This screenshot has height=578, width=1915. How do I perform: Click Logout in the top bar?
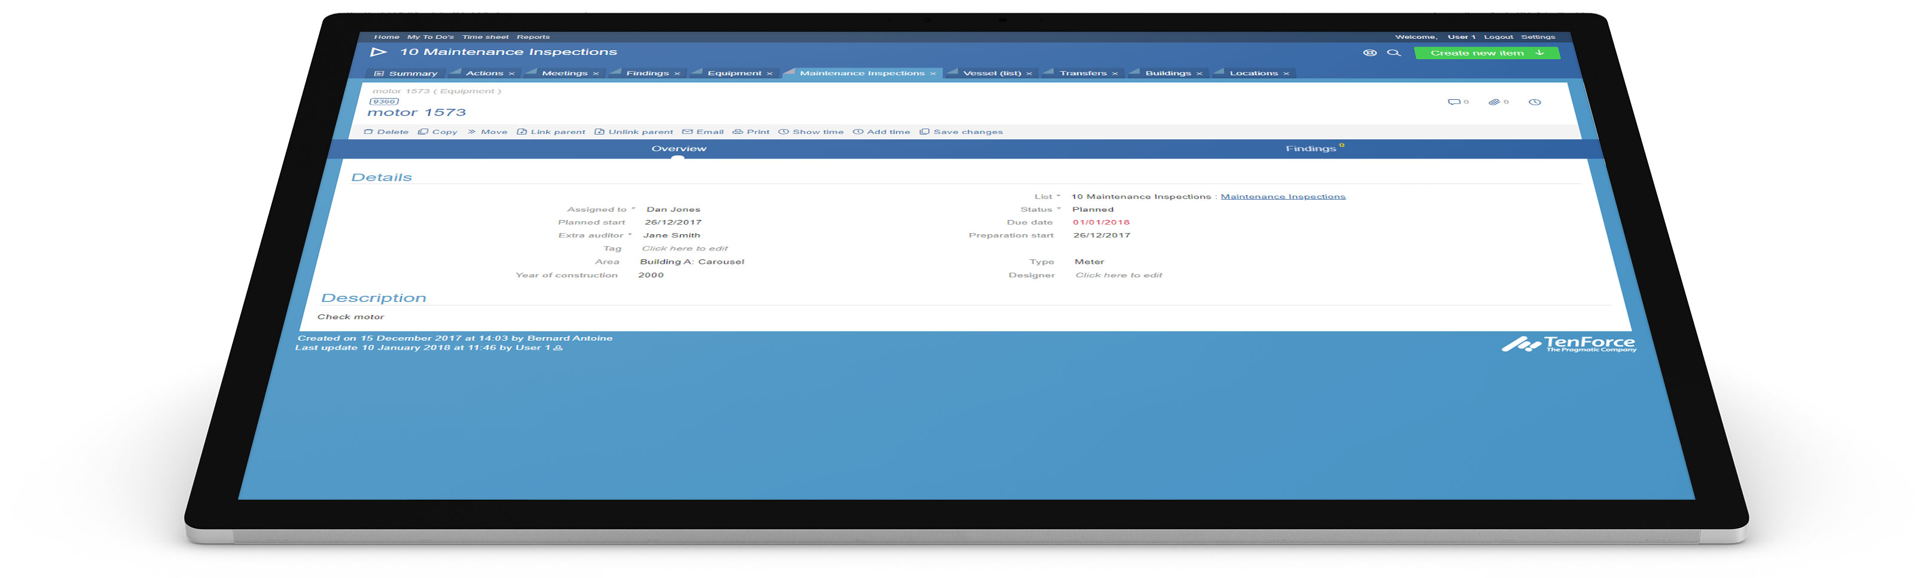[x=1498, y=36]
